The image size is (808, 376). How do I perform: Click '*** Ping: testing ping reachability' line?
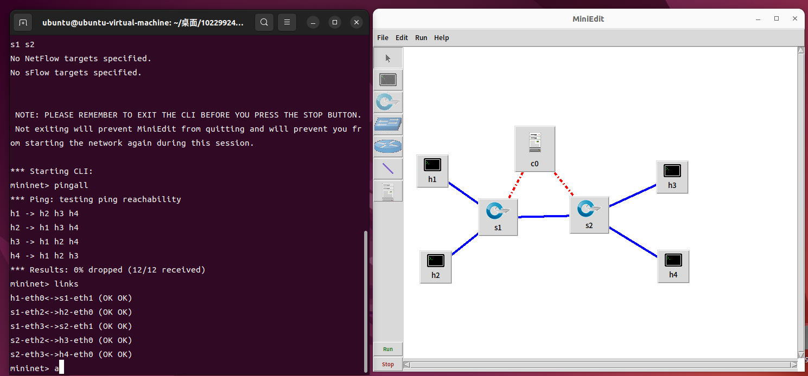96,199
